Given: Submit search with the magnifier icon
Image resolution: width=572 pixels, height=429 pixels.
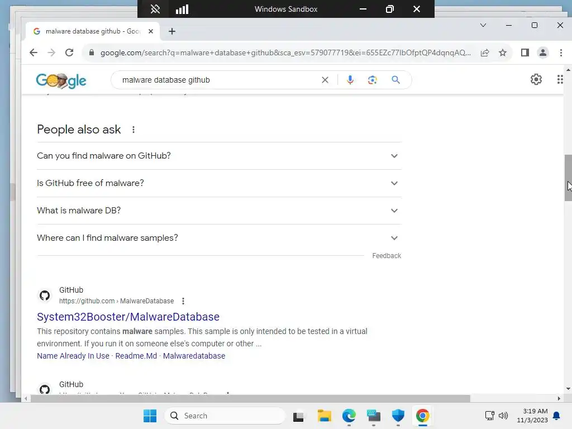Looking at the screenshot, I should [396, 80].
